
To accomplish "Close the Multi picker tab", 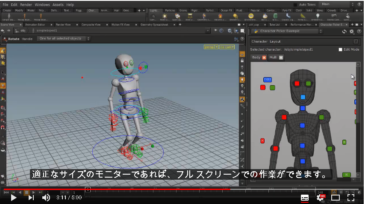I will point(281,57).
